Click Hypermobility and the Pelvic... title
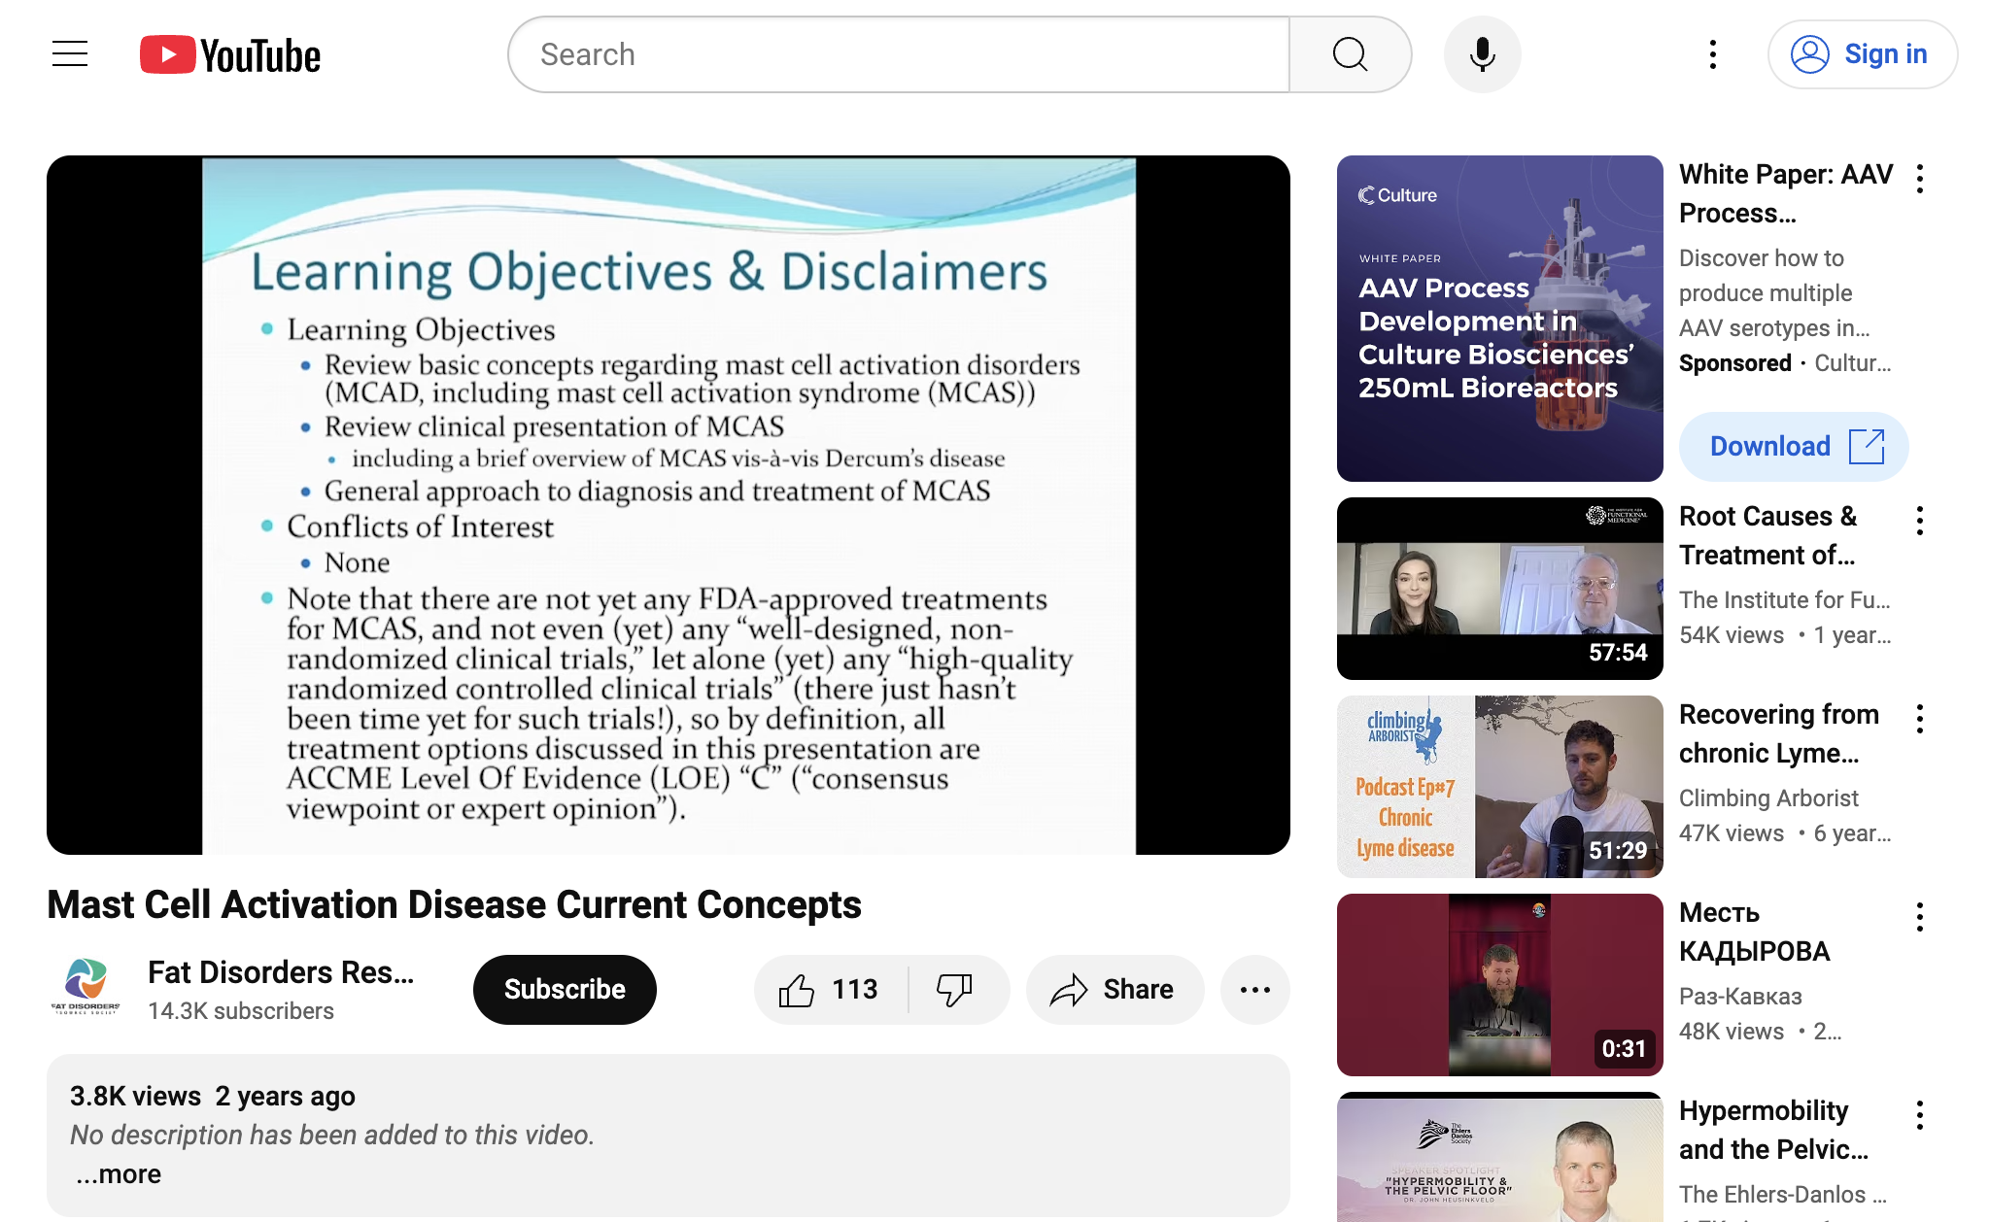Screen dimensions: 1990x1222 pyautogui.click(x=1773, y=1130)
